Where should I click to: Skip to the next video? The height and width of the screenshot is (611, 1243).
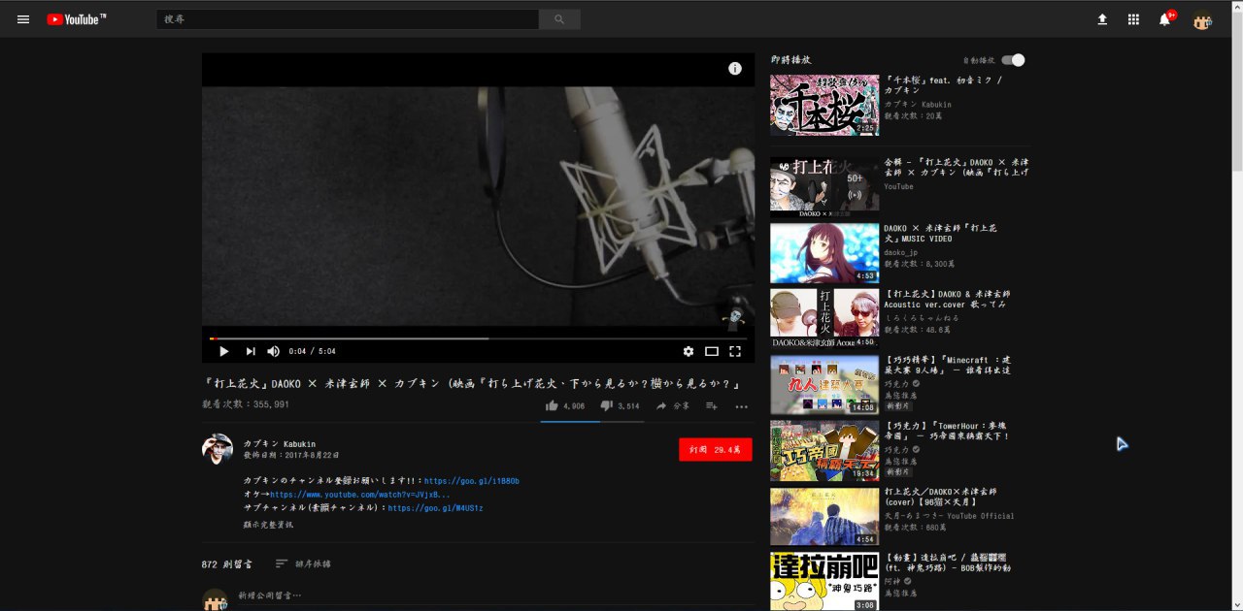click(250, 351)
